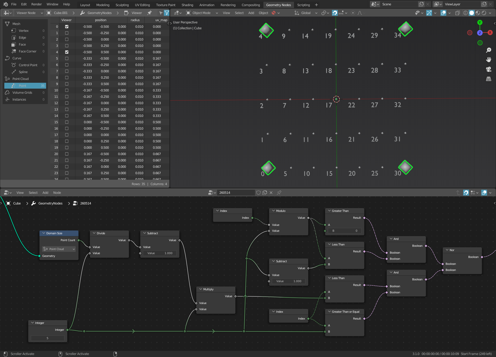Click the Scripting tab in top menu
This screenshot has height=357, width=496.
point(304,5)
